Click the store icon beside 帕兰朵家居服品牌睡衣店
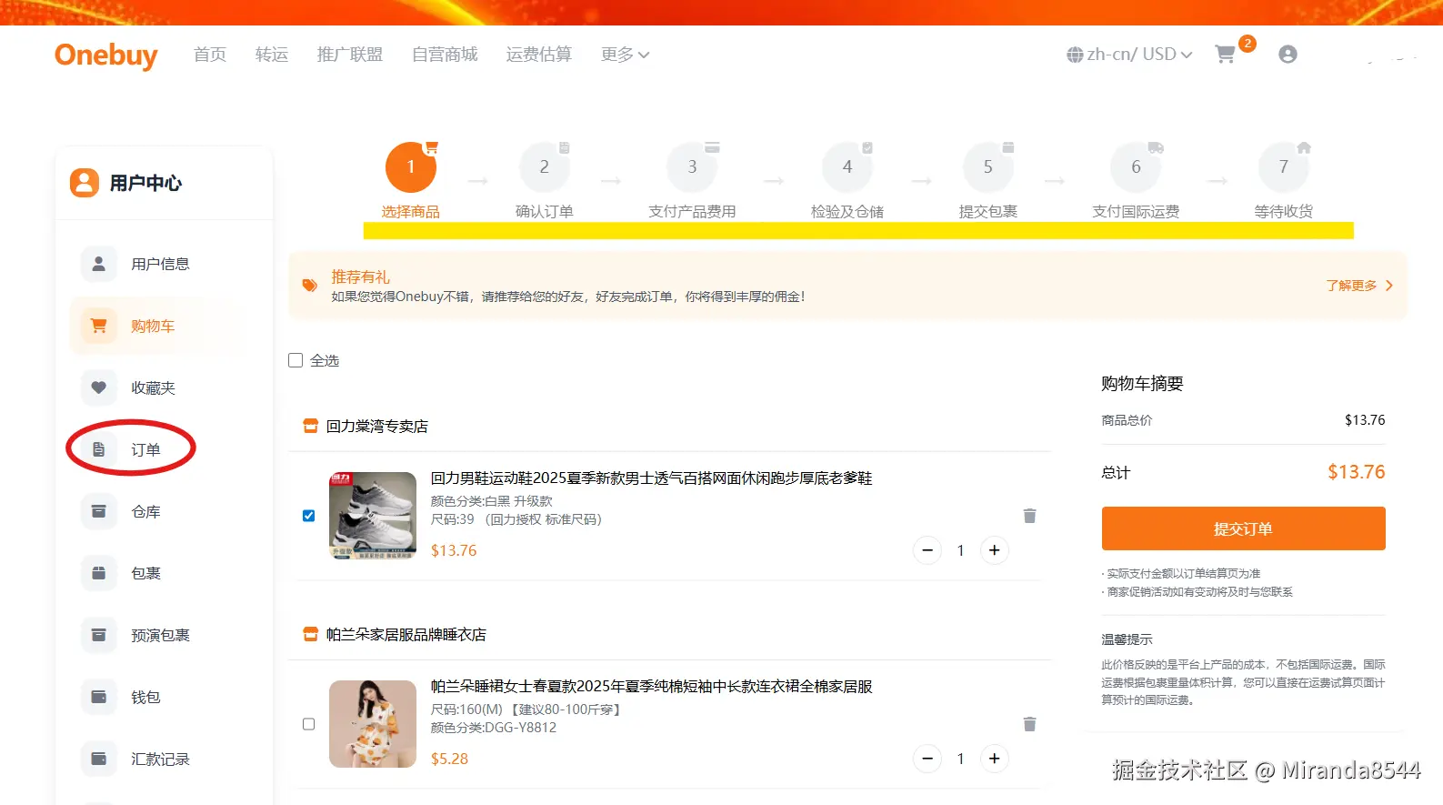The width and height of the screenshot is (1443, 805). tap(310, 634)
